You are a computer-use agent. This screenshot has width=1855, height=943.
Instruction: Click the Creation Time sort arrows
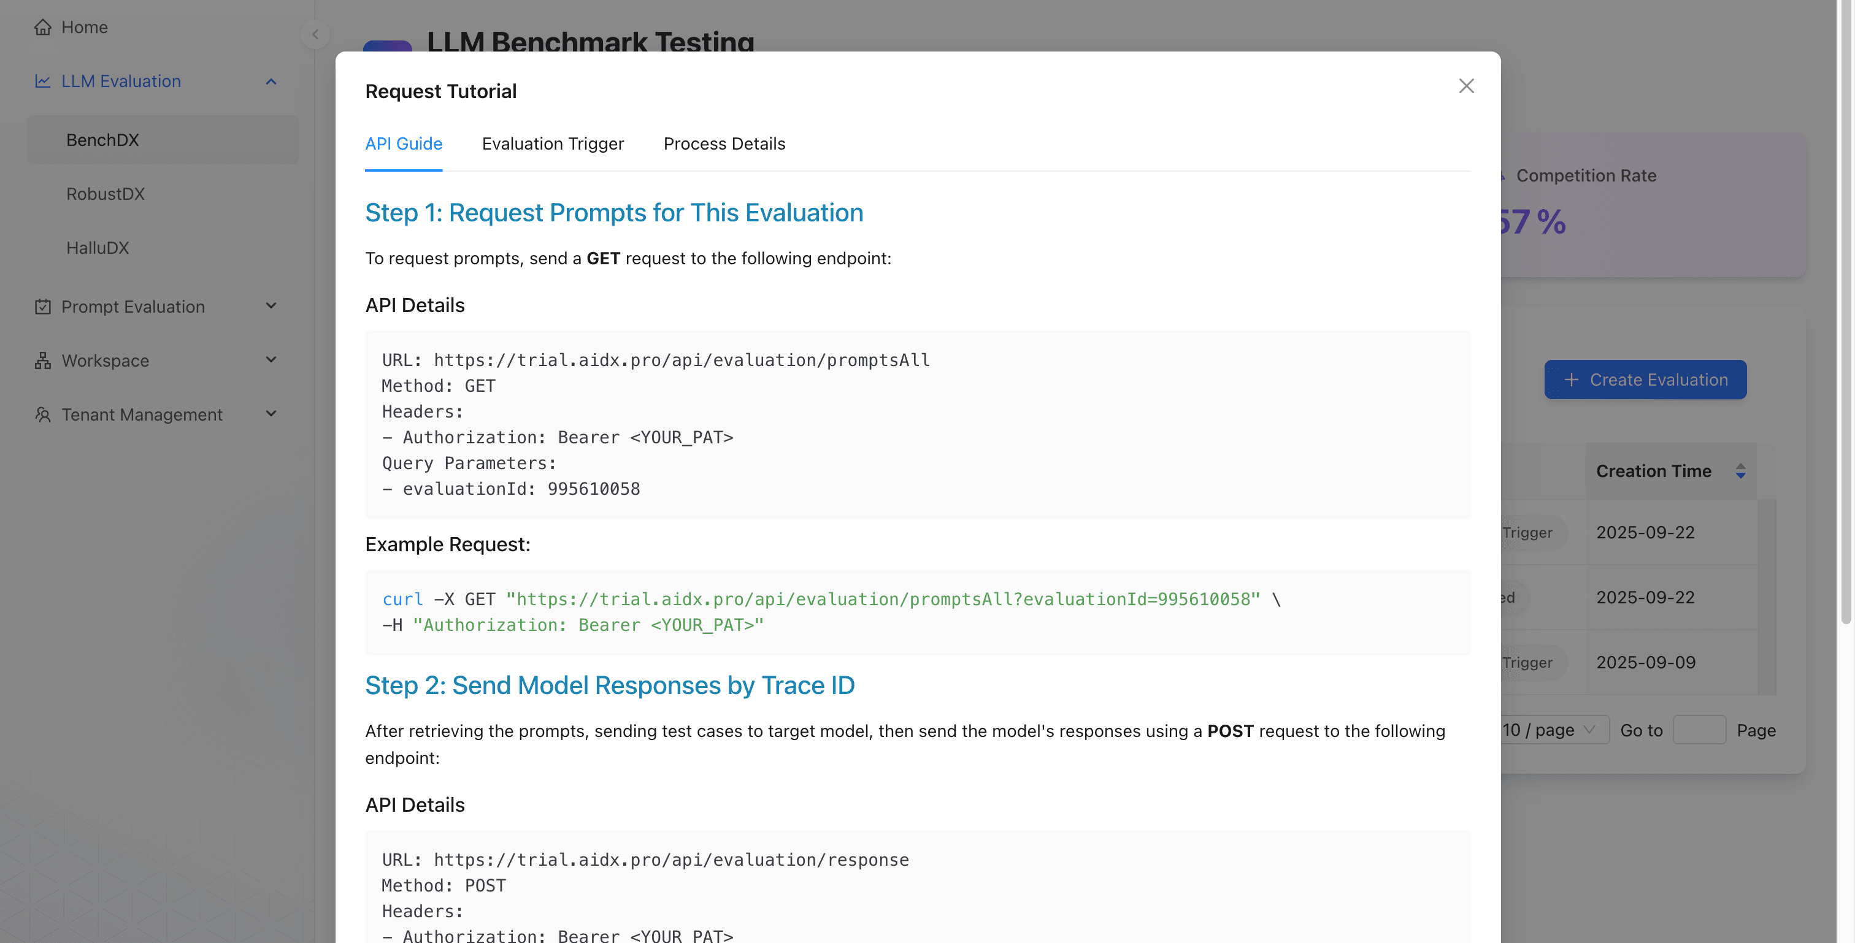[x=1740, y=471]
